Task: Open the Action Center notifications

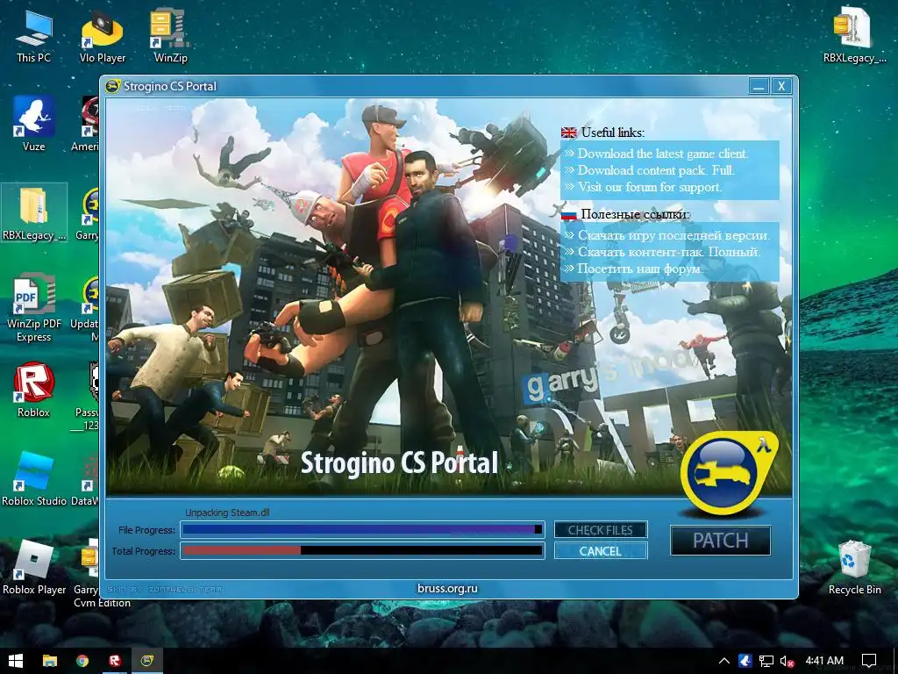Action: pyautogui.click(x=869, y=661)
